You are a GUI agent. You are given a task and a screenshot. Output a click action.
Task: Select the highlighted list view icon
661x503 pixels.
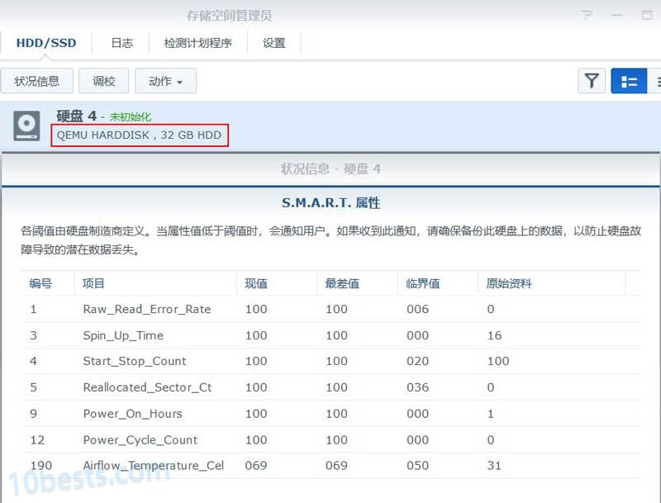(629, 81)
